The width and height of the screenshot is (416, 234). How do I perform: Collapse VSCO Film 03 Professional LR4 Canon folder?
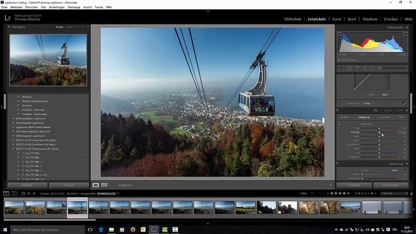pos(13,149)
